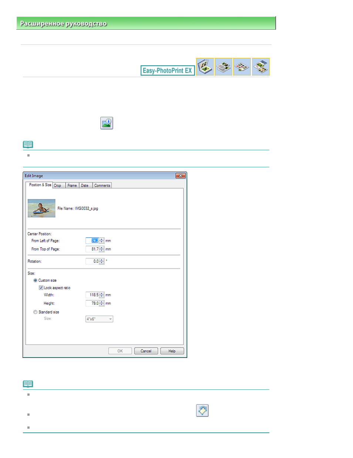Click the Rotation value field
The height and width of the screenshot is (458, 353).
pyautogui.click(x=92, y=261)
